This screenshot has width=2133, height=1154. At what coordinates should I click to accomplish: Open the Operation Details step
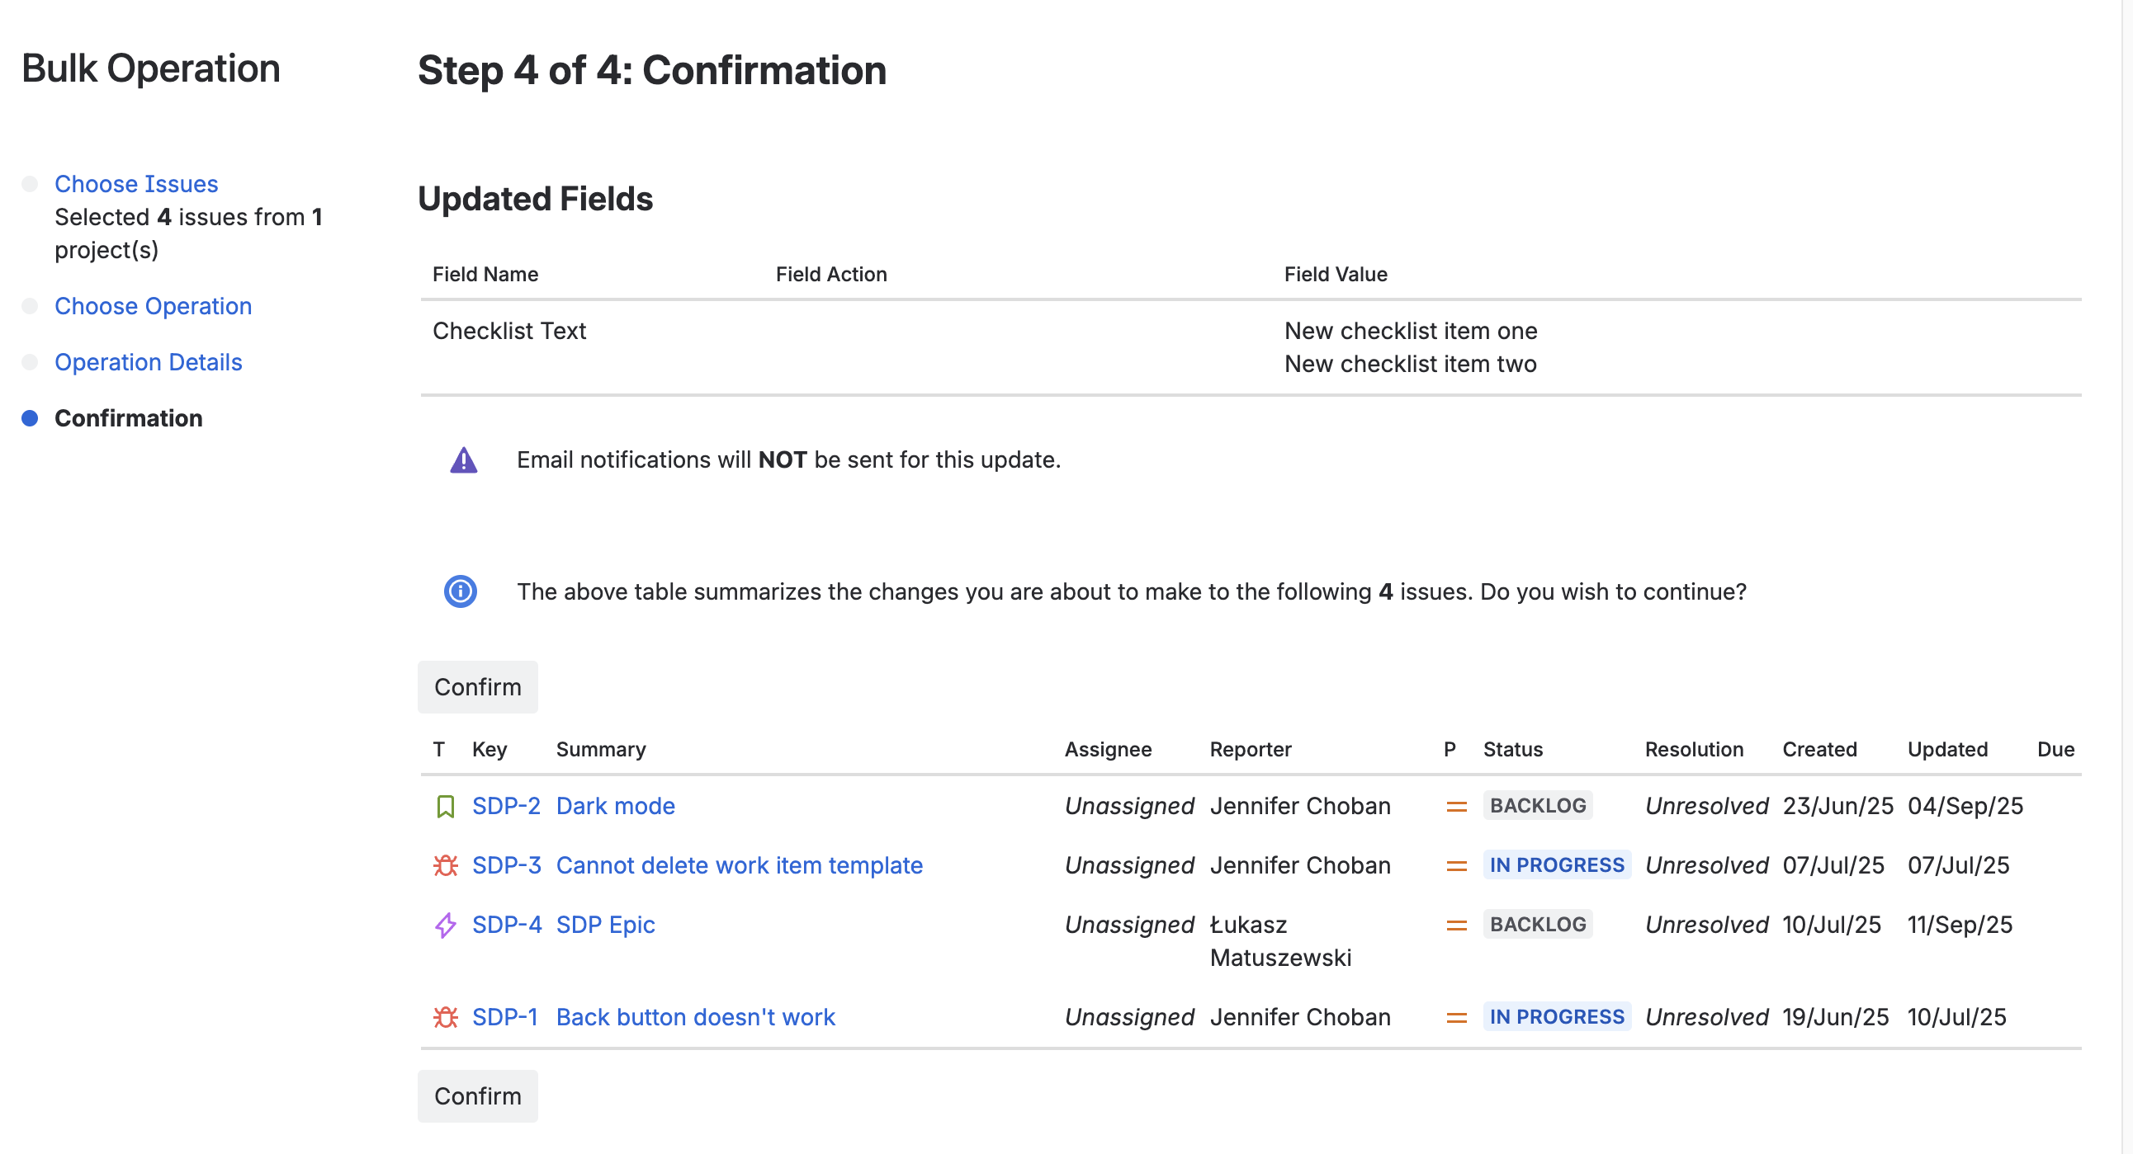coord(149,362)
